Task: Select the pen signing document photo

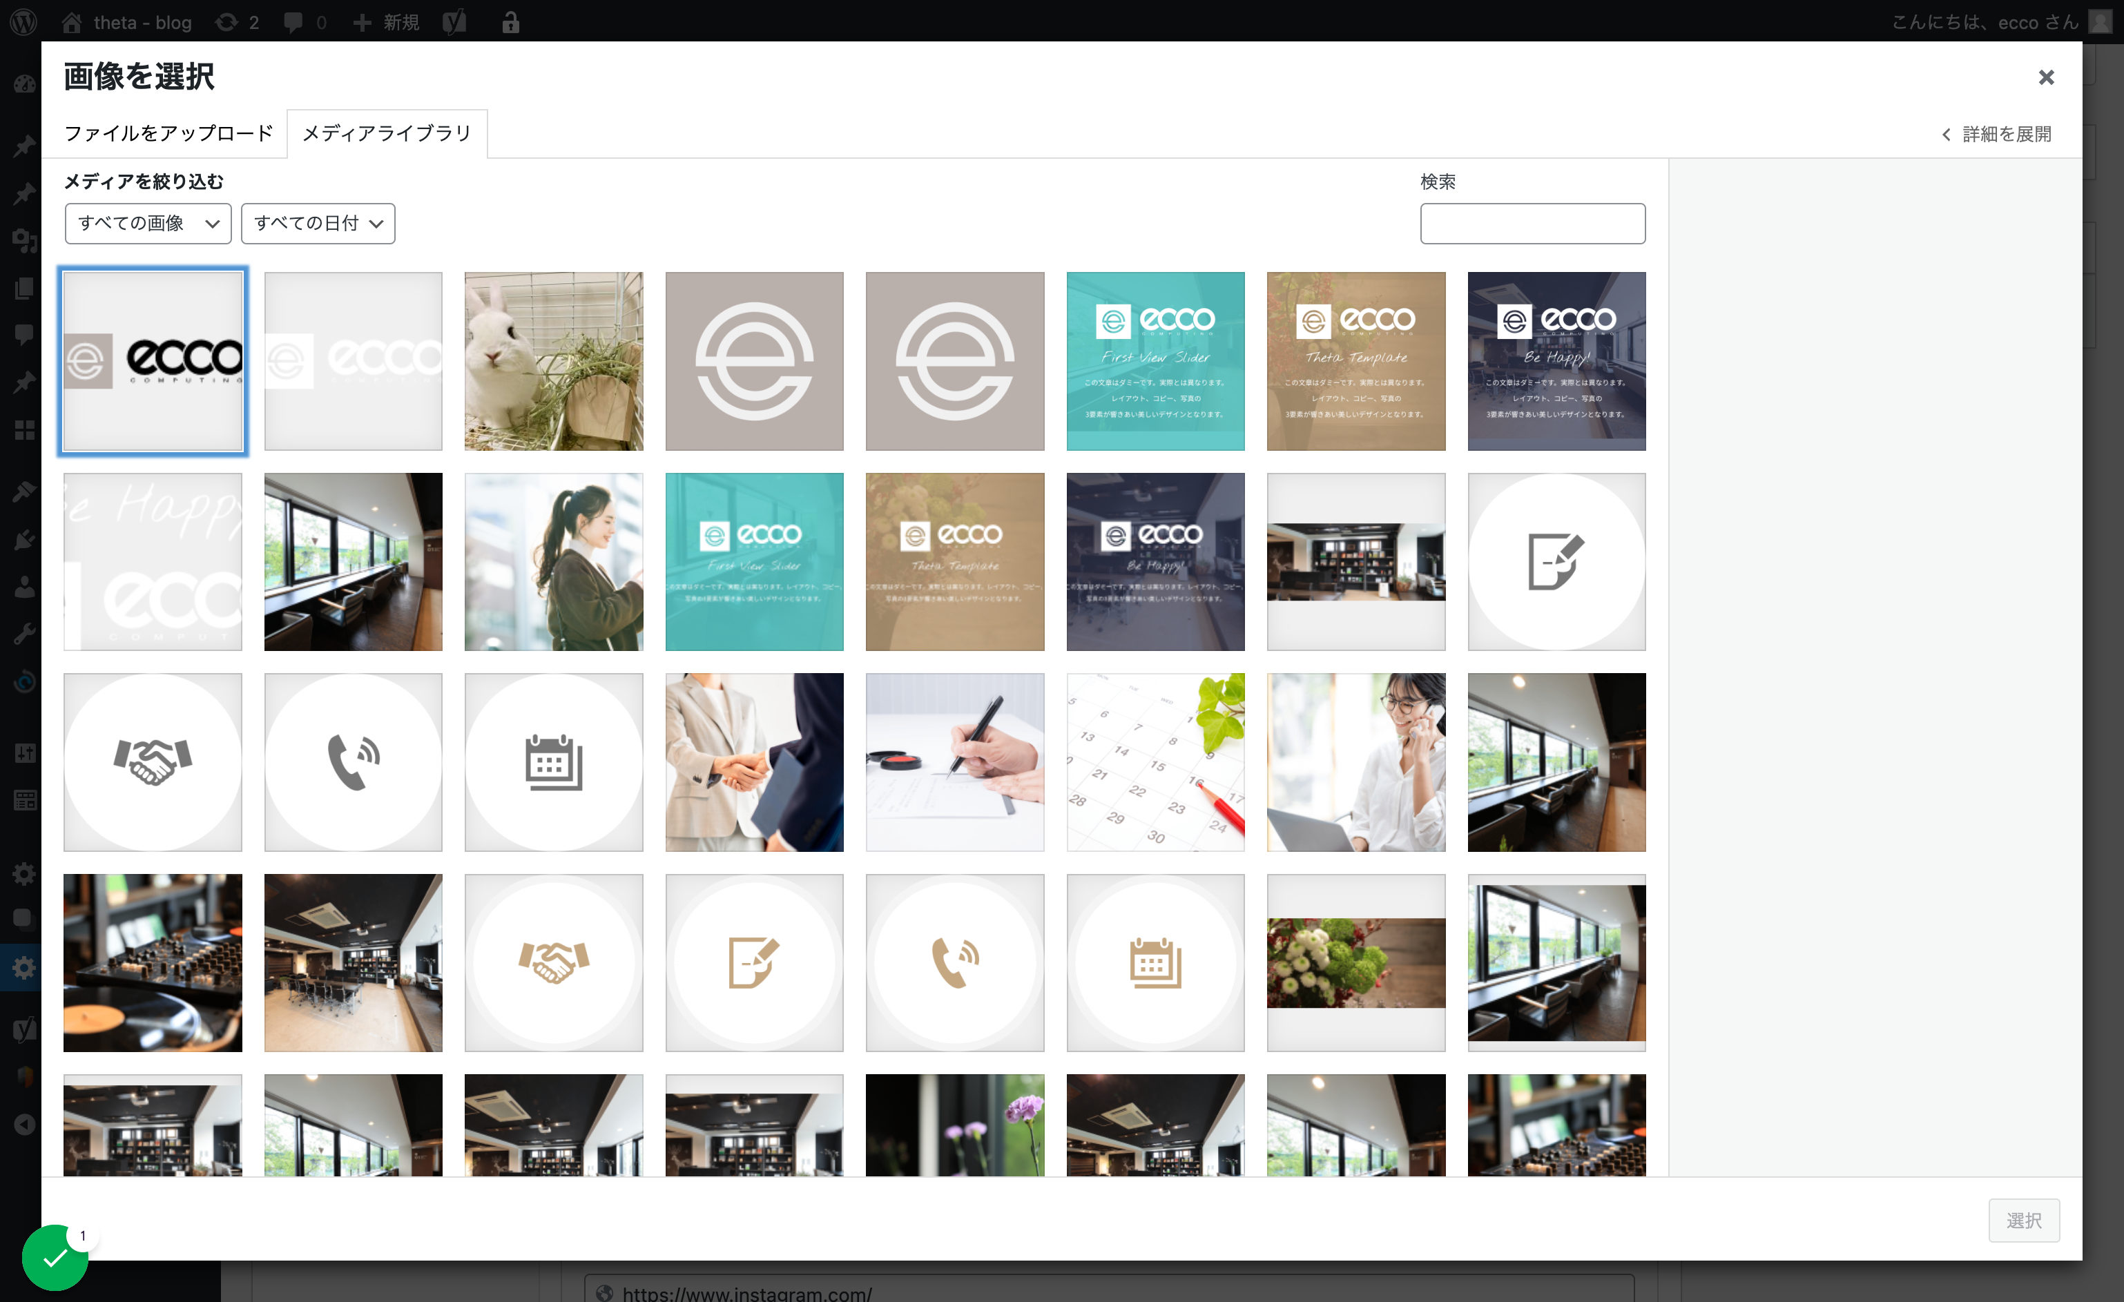Action: pos(954,761)
